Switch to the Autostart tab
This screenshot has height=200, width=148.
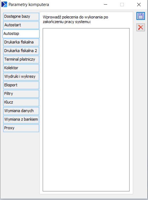pos(21,25)
